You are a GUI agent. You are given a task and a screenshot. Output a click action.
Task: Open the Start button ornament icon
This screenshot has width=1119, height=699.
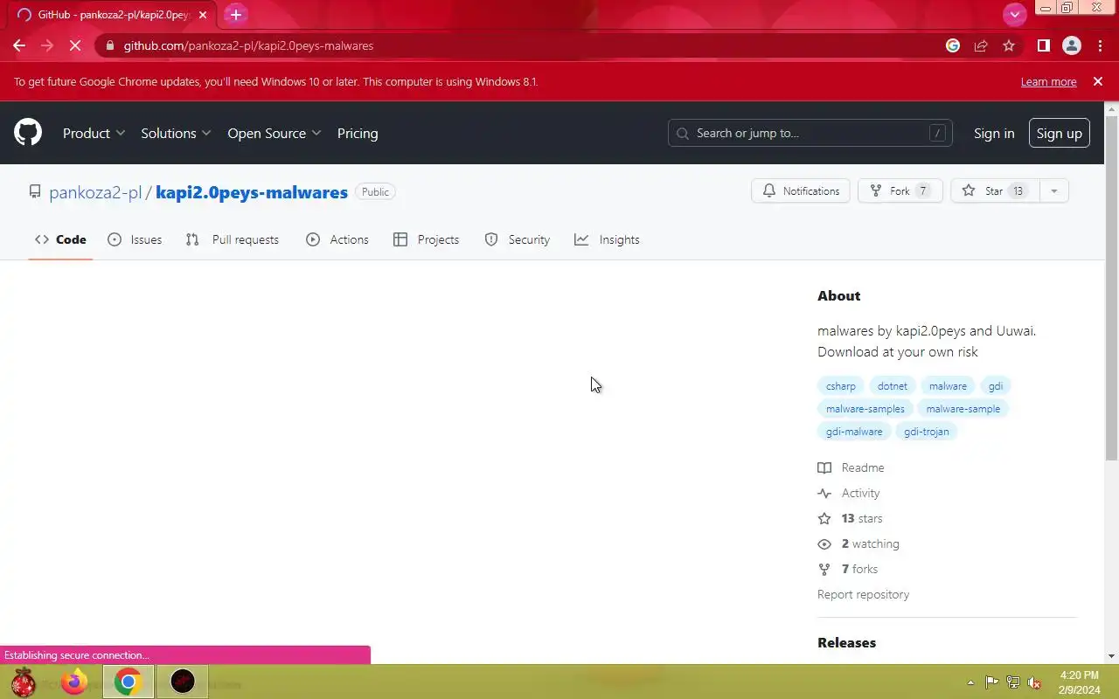point(23,682)
